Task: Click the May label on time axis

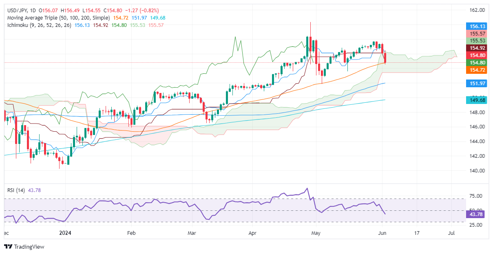Action: coord(315,233)
